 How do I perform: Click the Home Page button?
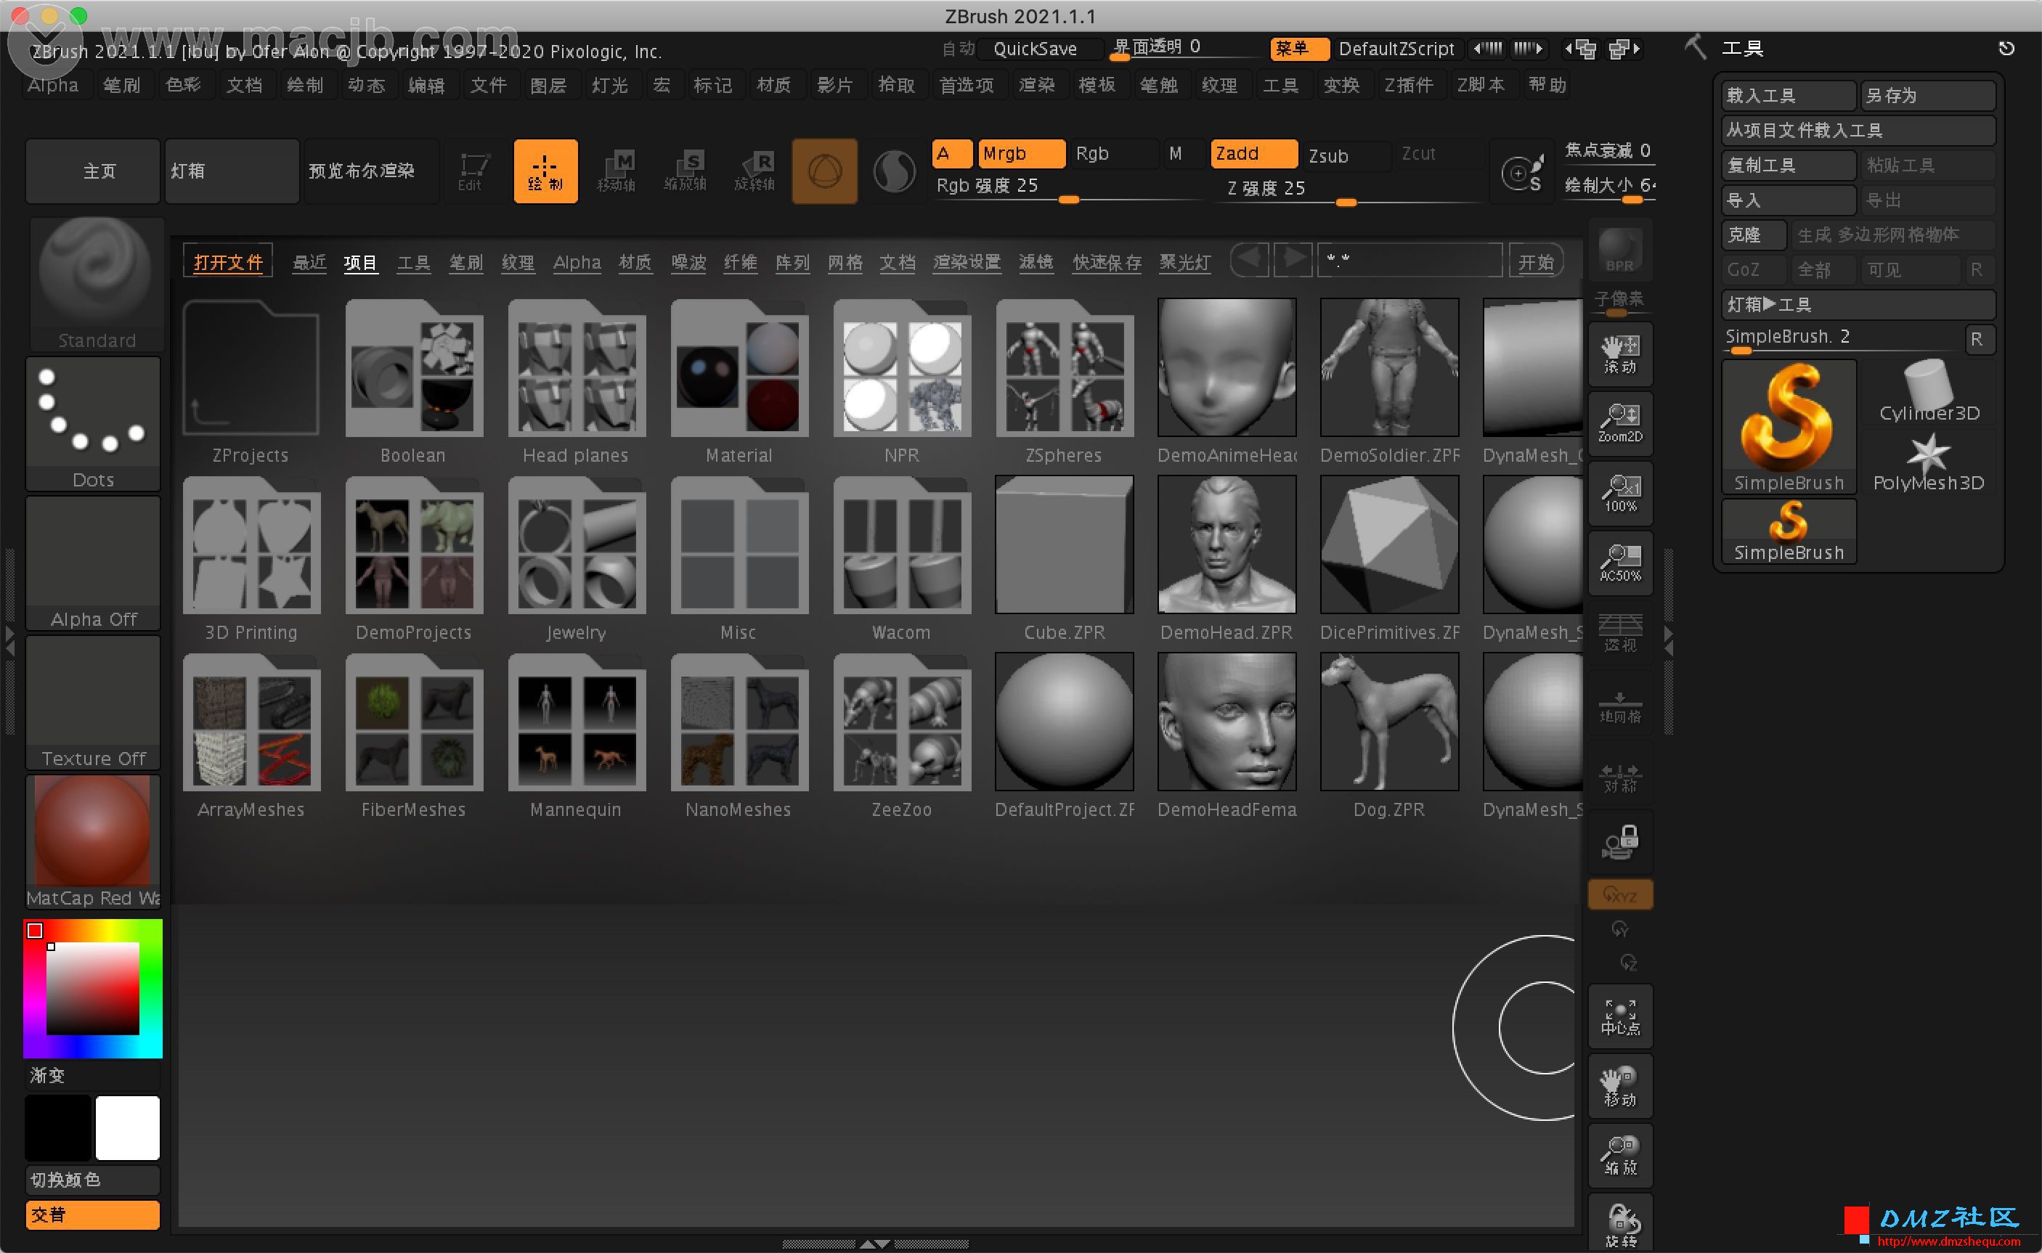click(x=93, y=171)
